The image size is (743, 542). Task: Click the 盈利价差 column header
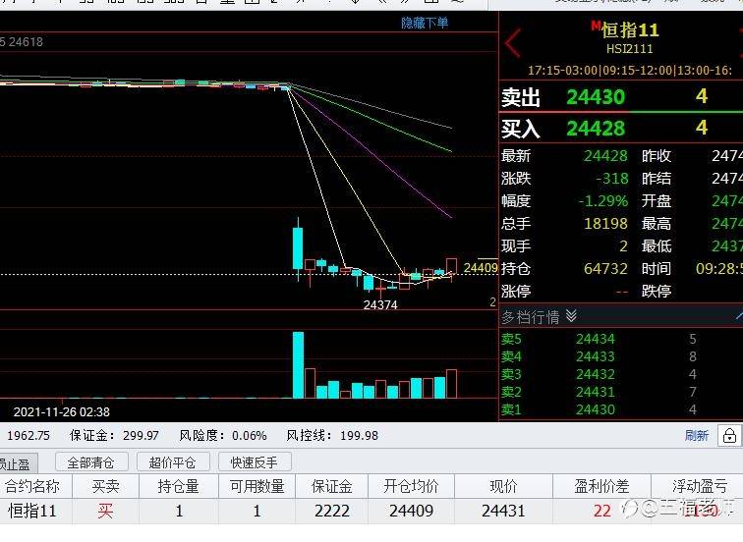601,486
